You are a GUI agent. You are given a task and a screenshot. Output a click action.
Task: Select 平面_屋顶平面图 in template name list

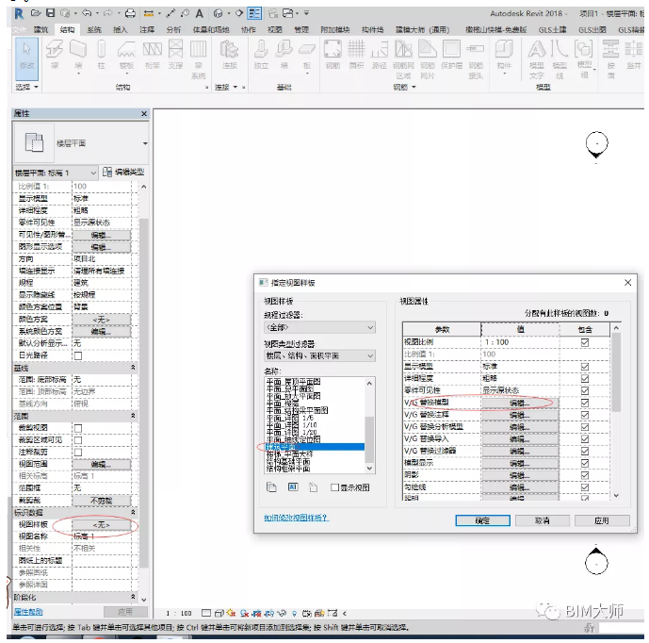(293, 382)
